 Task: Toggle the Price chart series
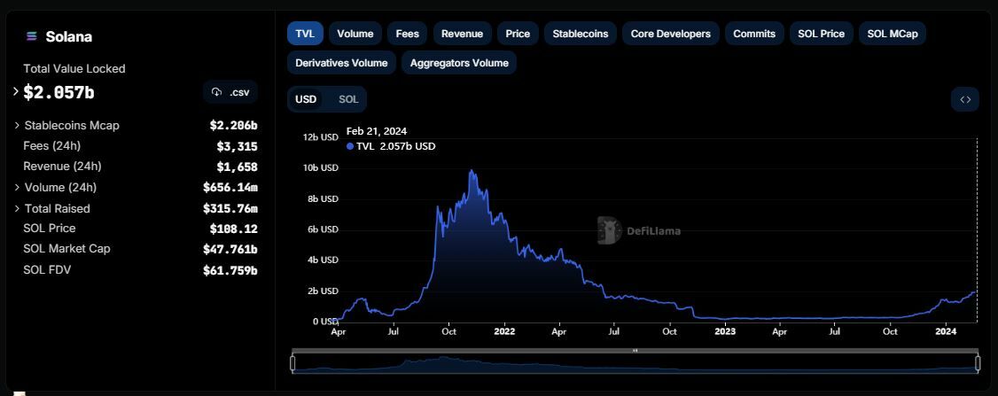518,34
